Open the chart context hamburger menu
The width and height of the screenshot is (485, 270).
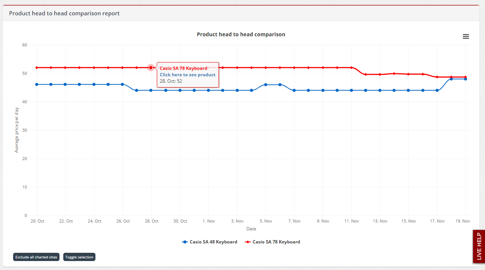point(466,36)
